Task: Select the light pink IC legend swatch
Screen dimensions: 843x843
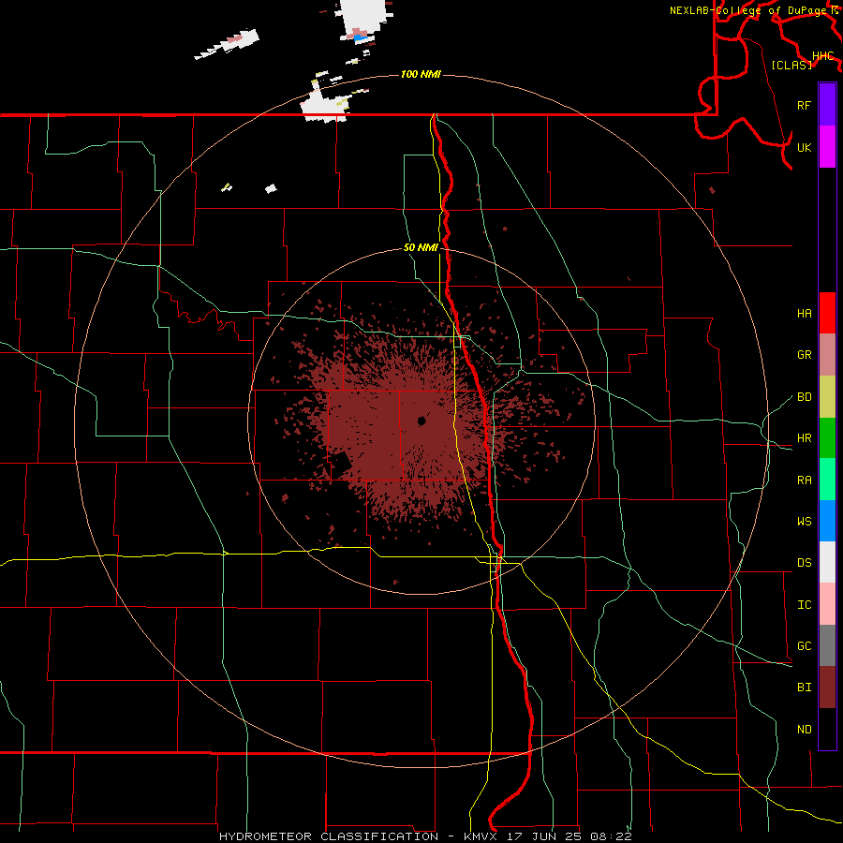Action: pos(827,604)
